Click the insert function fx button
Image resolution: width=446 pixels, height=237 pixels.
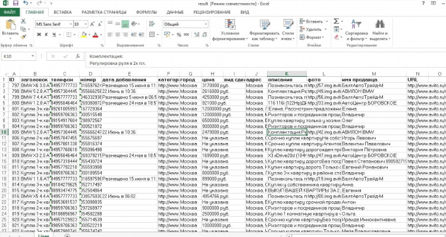click(78, 57)
